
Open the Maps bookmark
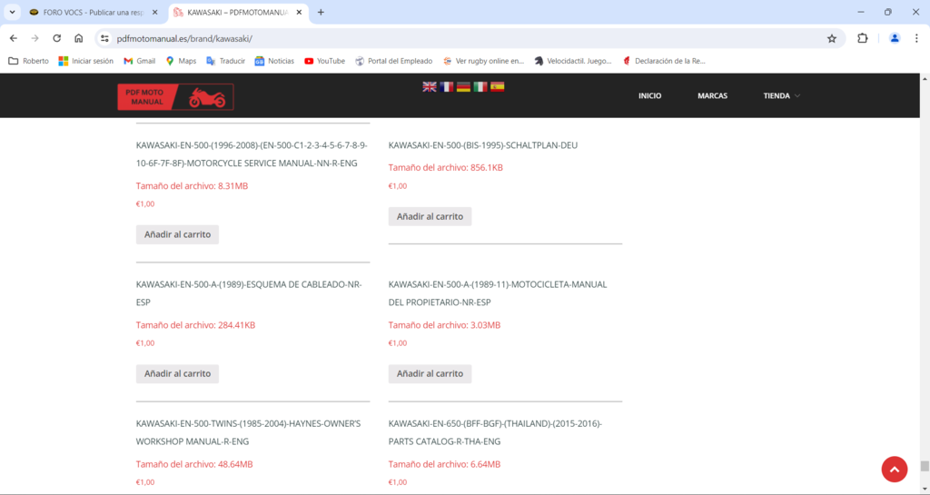181,61
